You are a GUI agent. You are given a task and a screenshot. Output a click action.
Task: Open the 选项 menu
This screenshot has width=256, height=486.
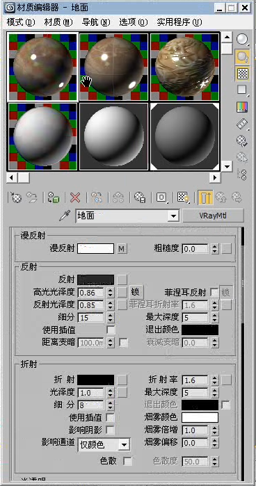[134, 22]
